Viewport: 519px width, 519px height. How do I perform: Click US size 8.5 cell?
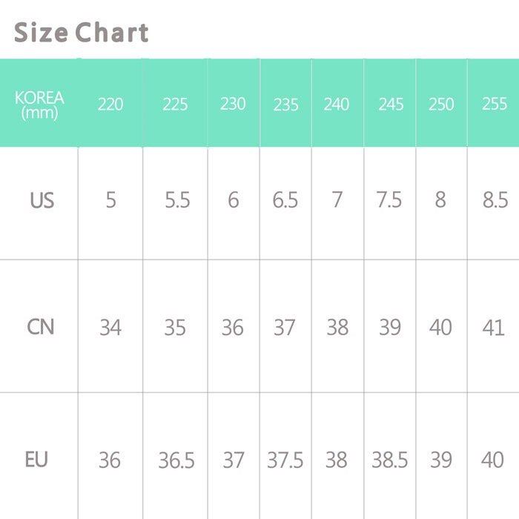click(x=495, y=200)
